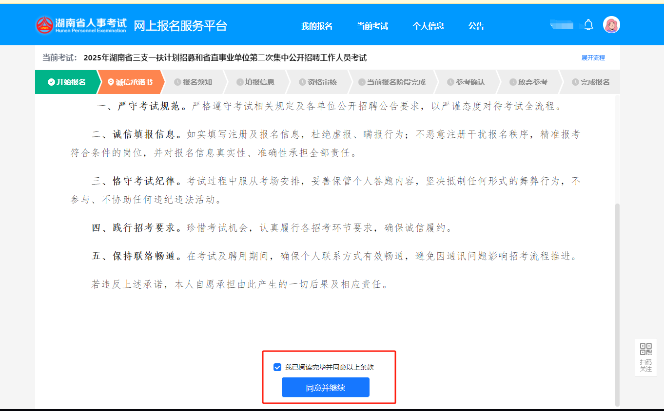The image size is (664, 411).
Task: Toggle the 我已阅读完毕并同意以上条款 checkbox
Action: coord(277,367)
